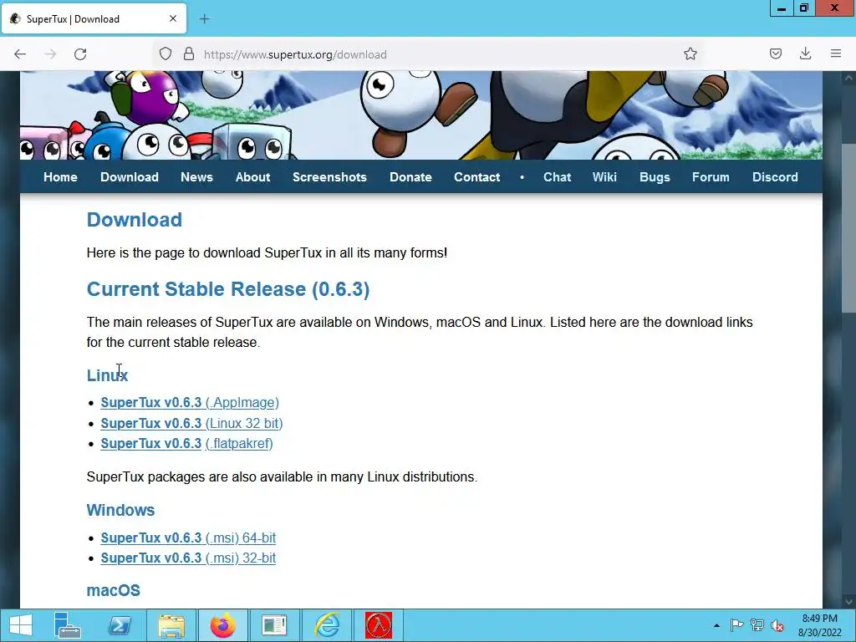Click the macOS section heading

tap(114, 590)
